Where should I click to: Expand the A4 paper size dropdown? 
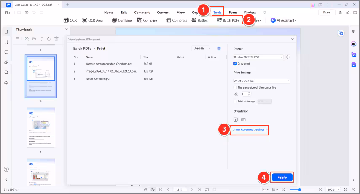point(262,81)
